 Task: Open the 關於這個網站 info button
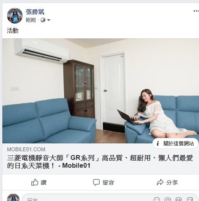[x=176, y=143]
